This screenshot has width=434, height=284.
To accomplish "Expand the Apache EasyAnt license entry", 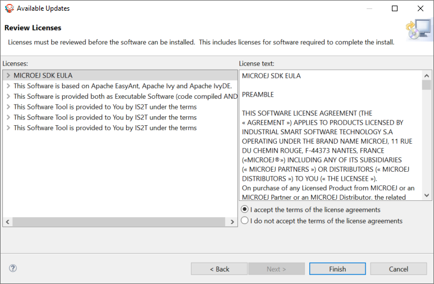I will click(8, 86).
